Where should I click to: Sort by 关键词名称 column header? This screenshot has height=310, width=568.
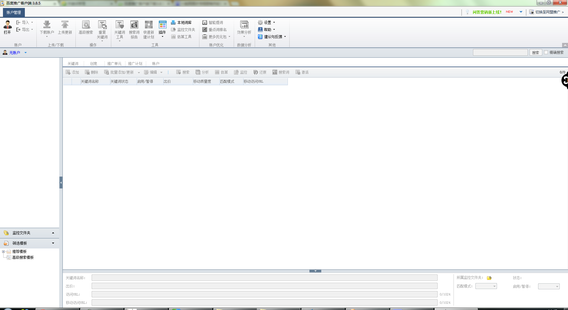(x=95, y=81)
